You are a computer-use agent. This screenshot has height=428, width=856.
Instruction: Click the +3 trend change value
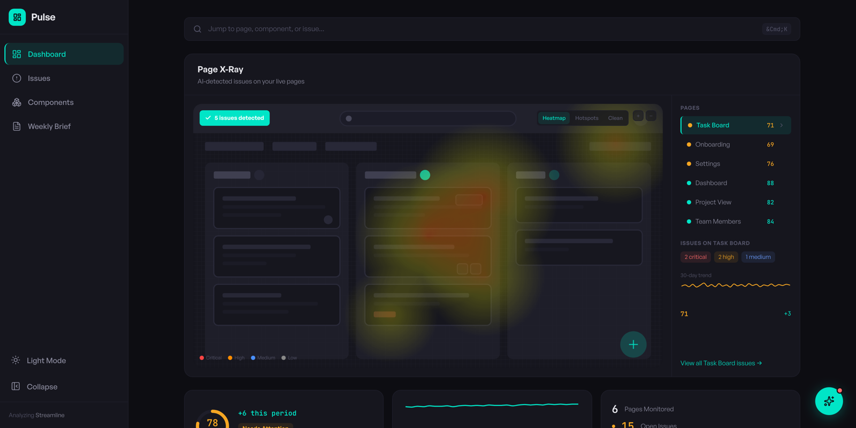coord(787,314)
